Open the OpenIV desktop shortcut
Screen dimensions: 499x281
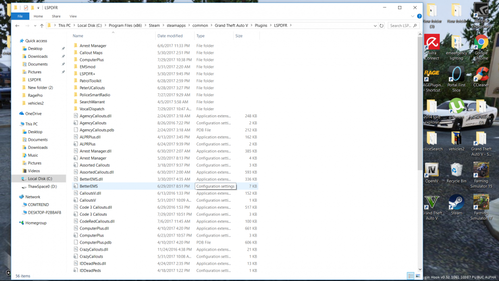click(432, 173)
